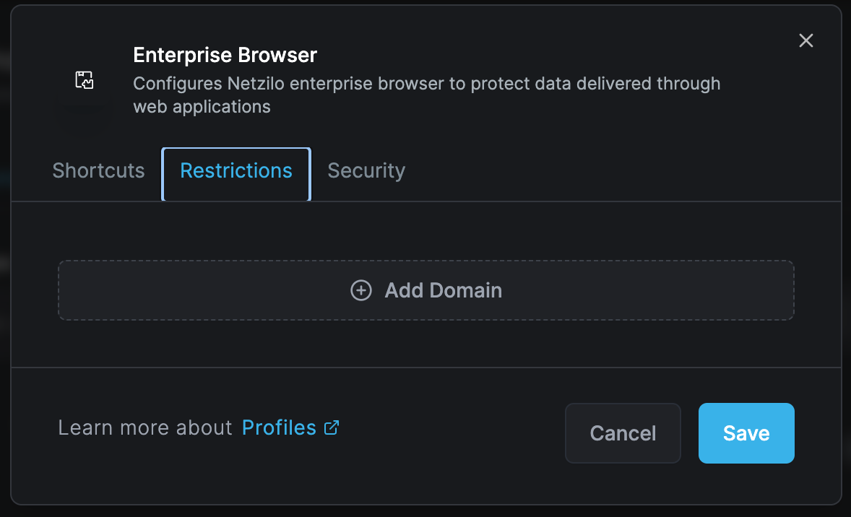
Task: Click the external link icon beside Profiles
Action: [x=332, y=427]
